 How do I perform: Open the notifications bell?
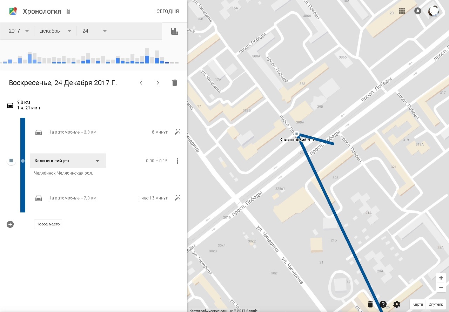pyautogui.click(x=418, y=11)
